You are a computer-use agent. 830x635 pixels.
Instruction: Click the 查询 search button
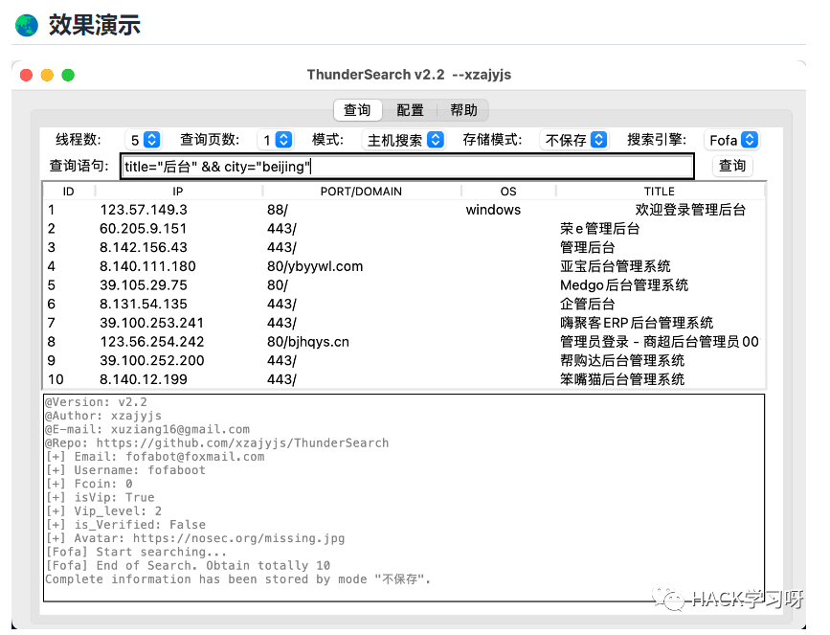pos(732,166)
